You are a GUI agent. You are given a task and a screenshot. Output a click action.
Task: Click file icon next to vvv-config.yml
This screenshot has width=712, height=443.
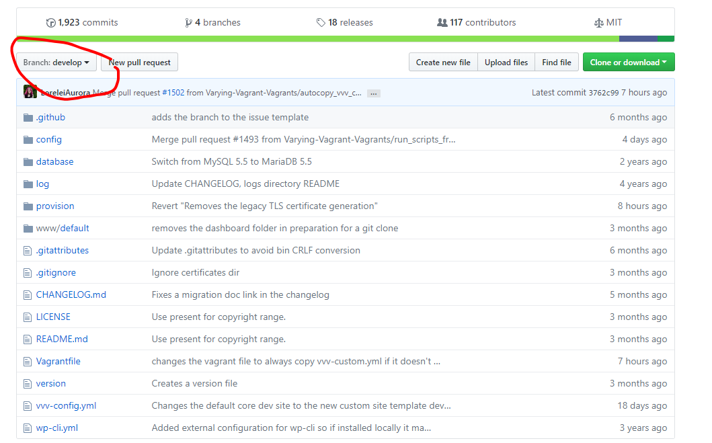(x=28, y=406)
